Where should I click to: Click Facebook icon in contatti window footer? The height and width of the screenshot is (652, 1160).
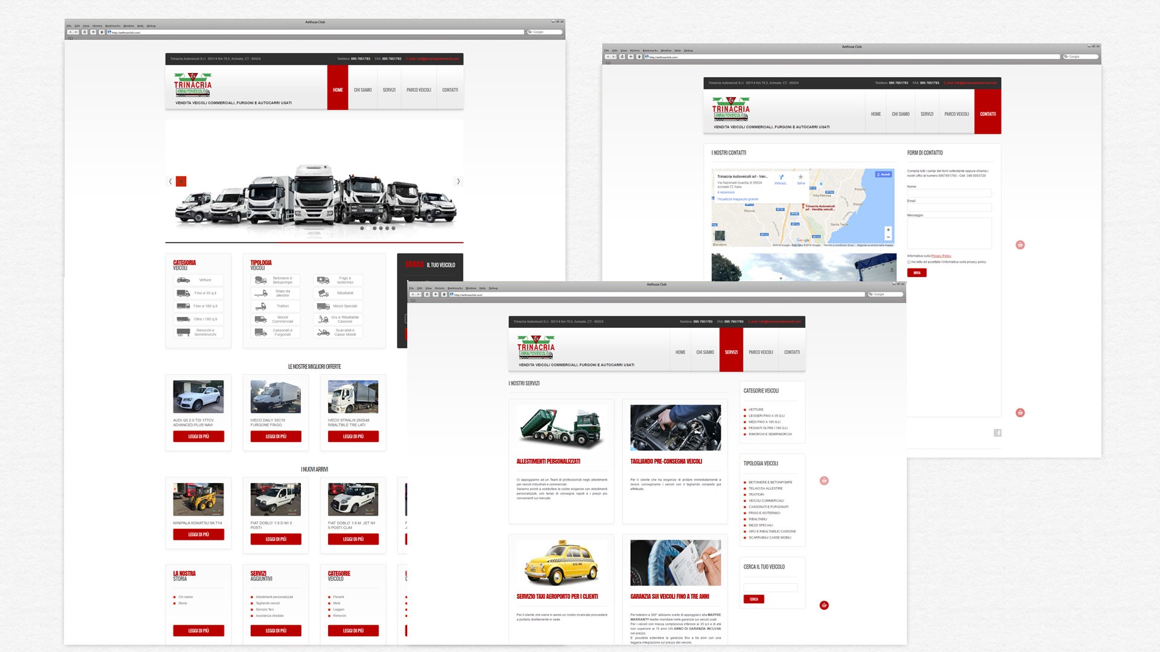[997, 433]
